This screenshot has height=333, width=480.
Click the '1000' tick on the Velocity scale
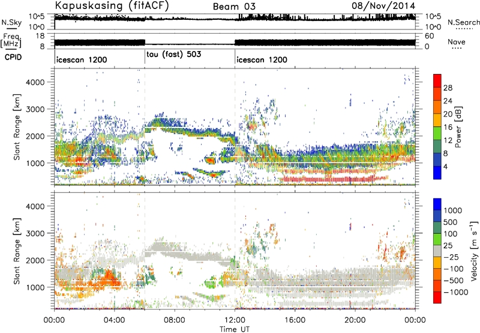453,210
